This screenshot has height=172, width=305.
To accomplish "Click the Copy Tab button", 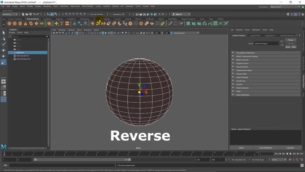I will (x=290, y=148).
